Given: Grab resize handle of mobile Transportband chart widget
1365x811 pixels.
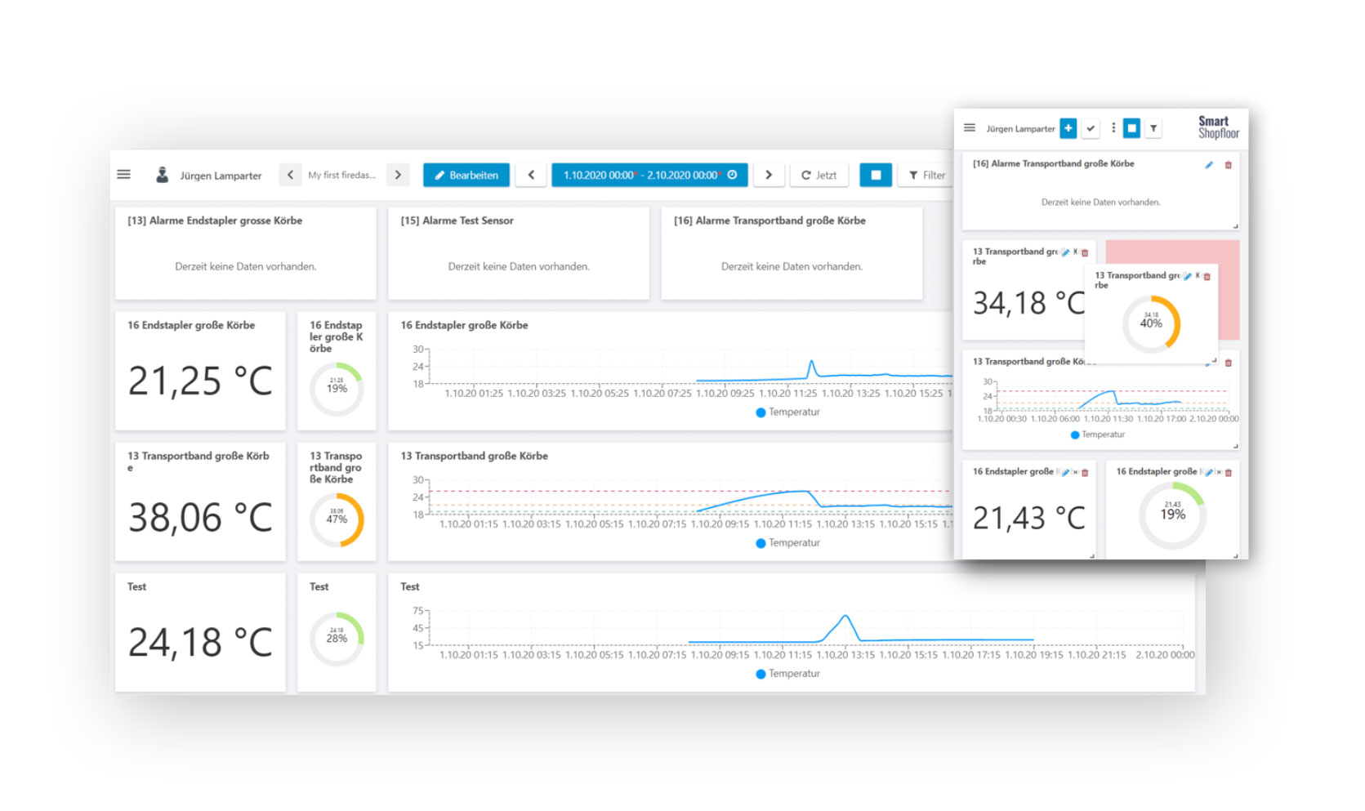Looking at the screenshot, I should point(1235,446).
